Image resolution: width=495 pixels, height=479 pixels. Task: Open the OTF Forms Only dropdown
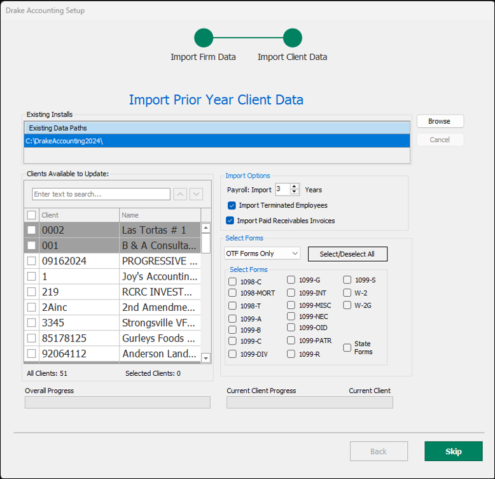[262, 254]
